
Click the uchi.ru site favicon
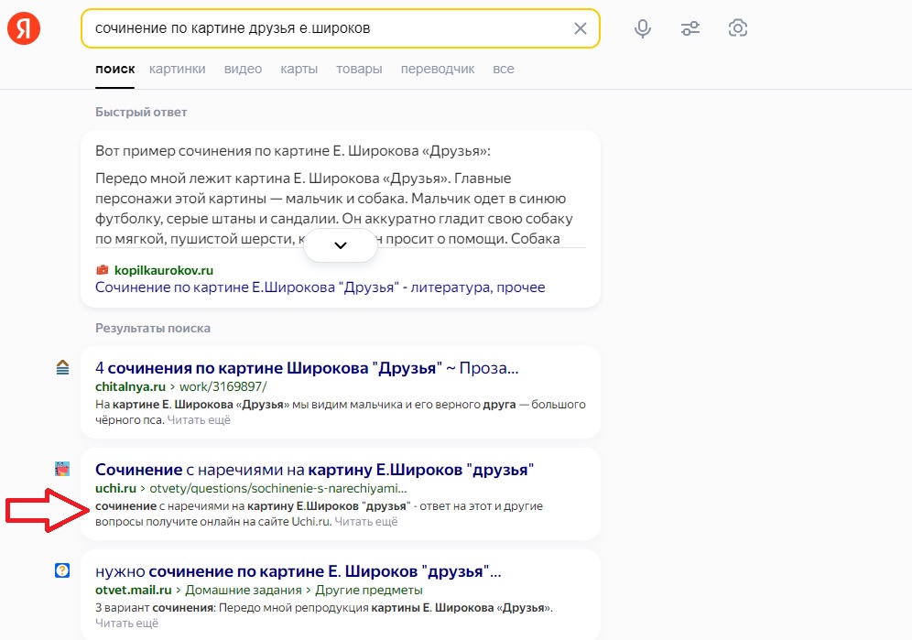[x=62, y=469]
